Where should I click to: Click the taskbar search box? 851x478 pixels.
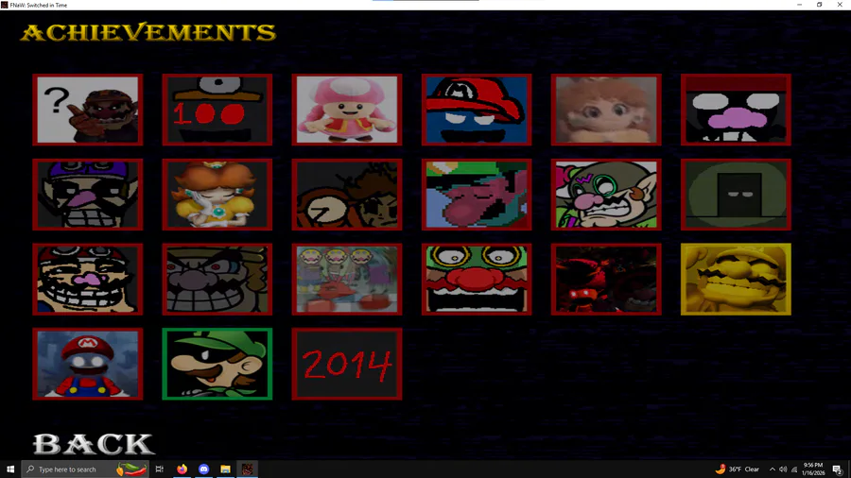pos(85,469)
